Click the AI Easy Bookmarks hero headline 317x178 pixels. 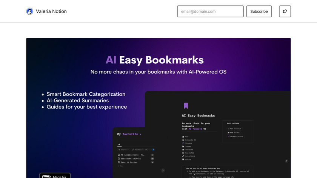pos(155,60)
